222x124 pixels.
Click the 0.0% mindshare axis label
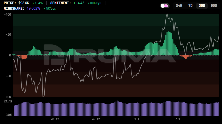click(9, 115)
